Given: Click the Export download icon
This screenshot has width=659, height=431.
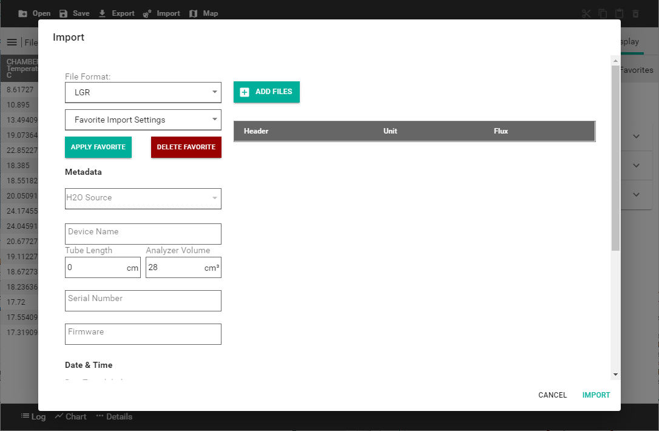Looking at the screenshot, I should click(102, 13).
